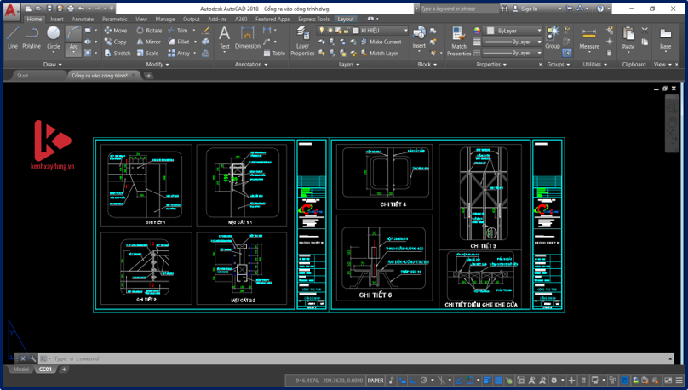Expand the Draw panel flyout

pos(53,65)
